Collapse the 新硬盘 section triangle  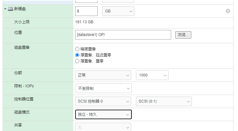(5, 9)
